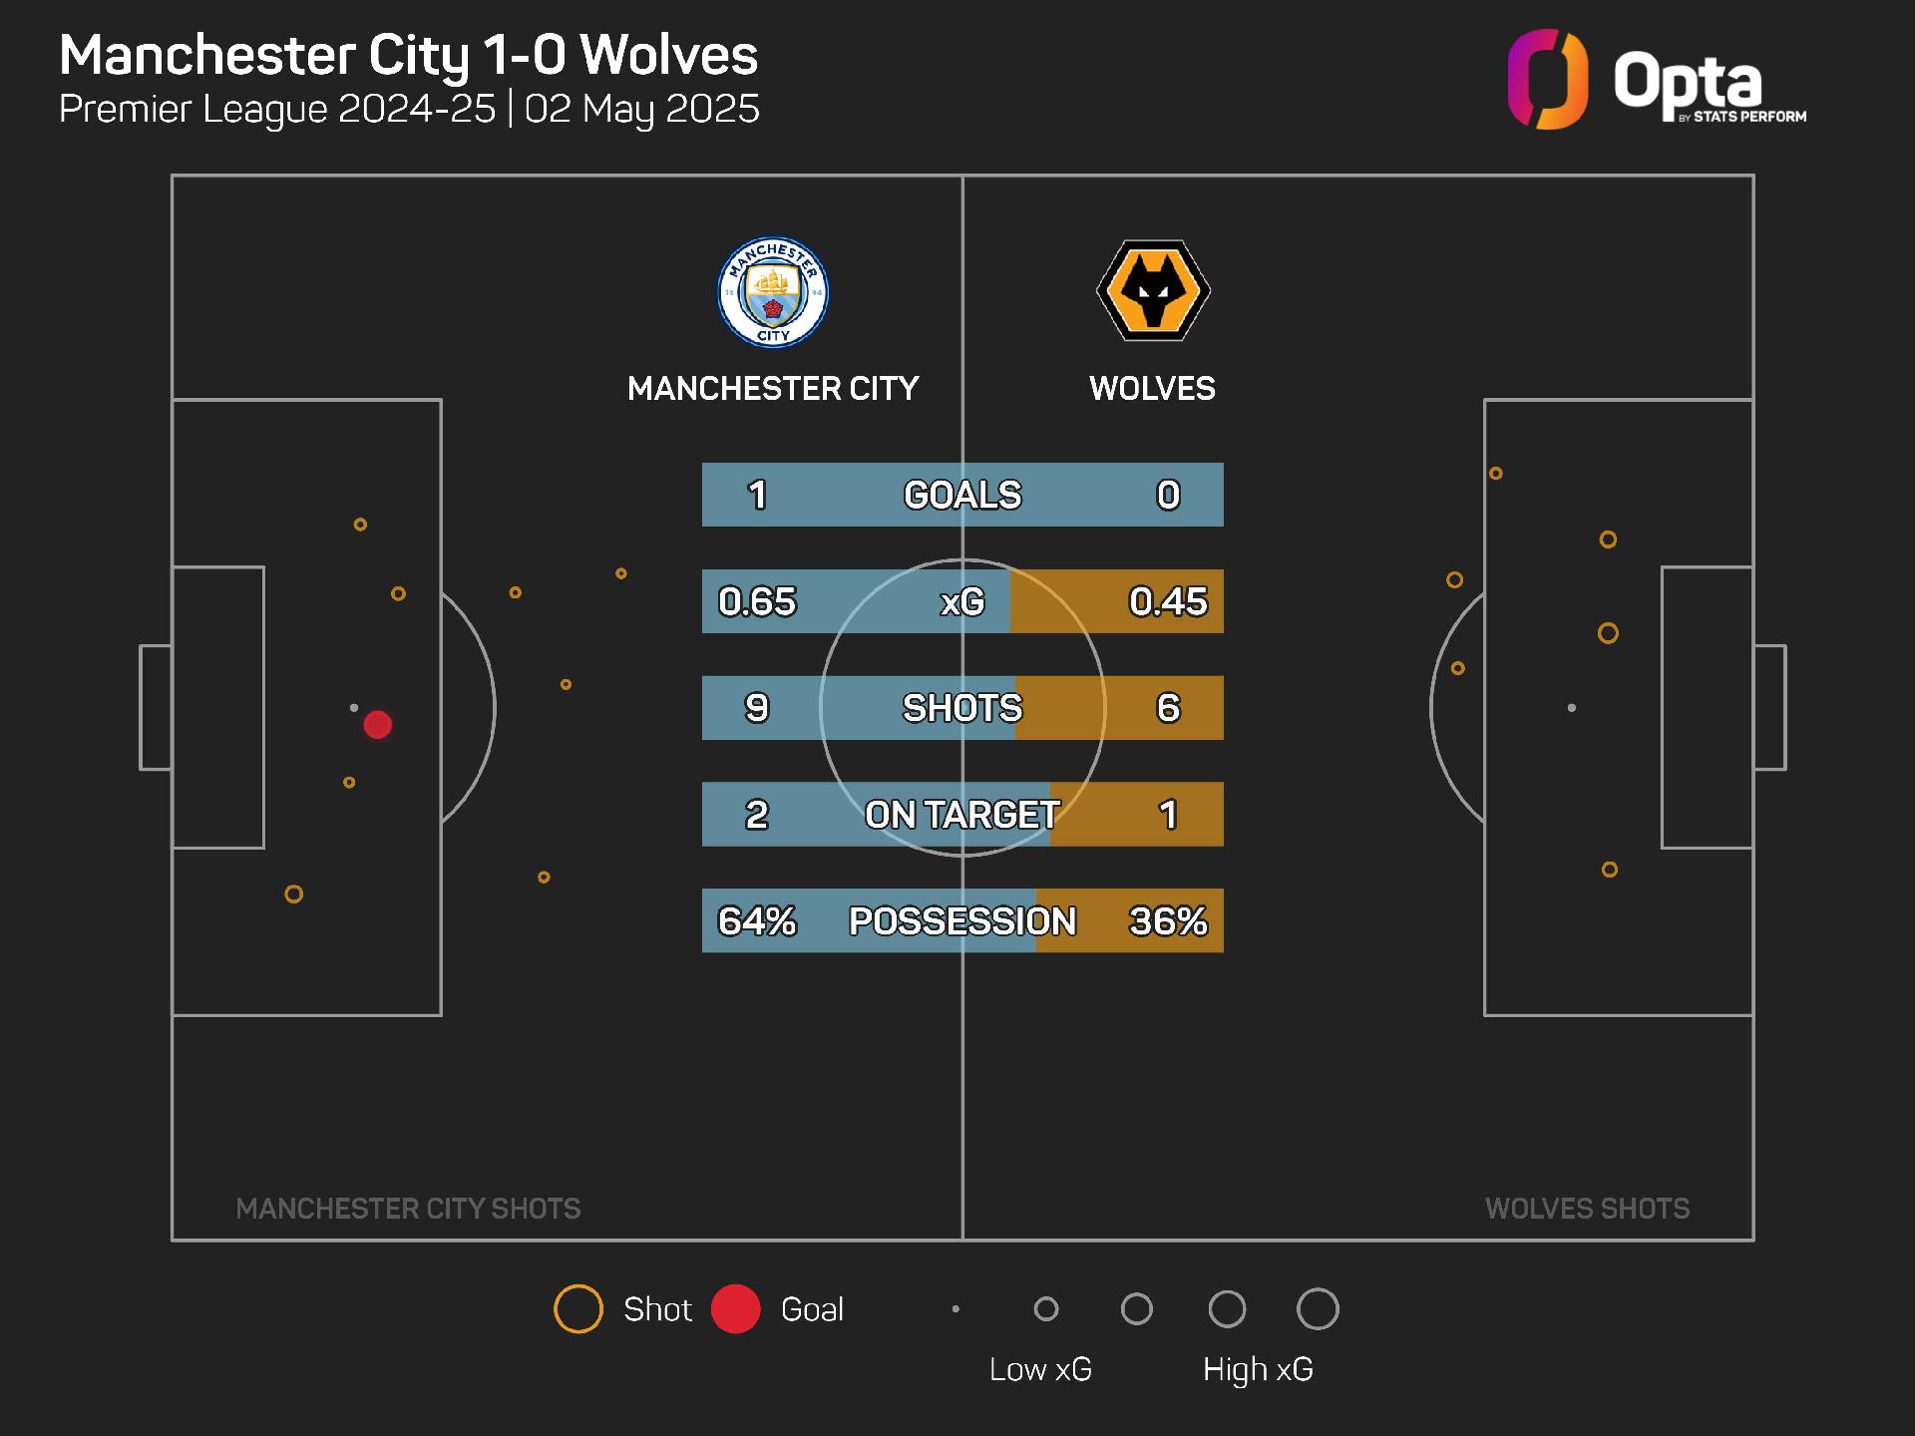Click the smallest Low xG legend dot

pyautogui.click(x=956, y=1309)
